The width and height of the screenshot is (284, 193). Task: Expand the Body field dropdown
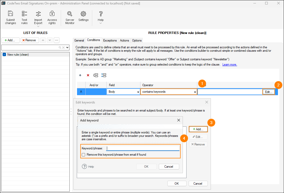[x=138, y=92]
